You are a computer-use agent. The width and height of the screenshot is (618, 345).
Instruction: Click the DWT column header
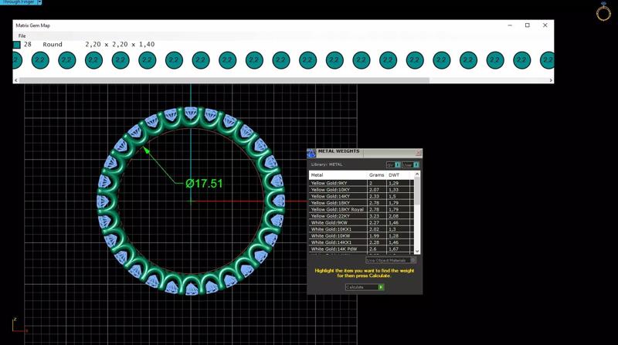tap(398, 175)
